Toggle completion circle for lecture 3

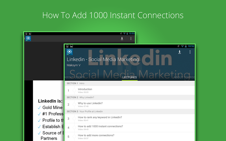pos(74,118)
